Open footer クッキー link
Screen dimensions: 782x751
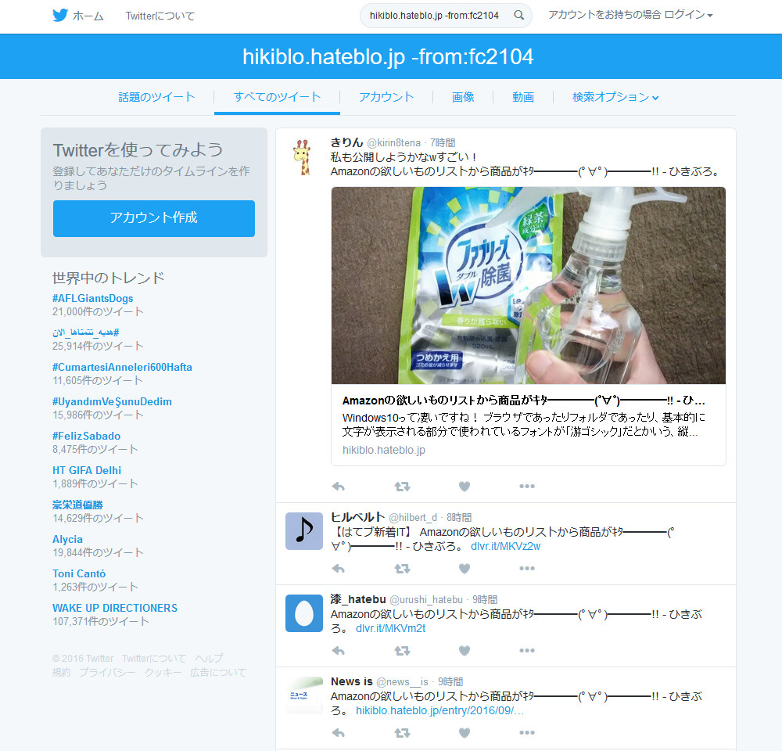pos(163,673)
